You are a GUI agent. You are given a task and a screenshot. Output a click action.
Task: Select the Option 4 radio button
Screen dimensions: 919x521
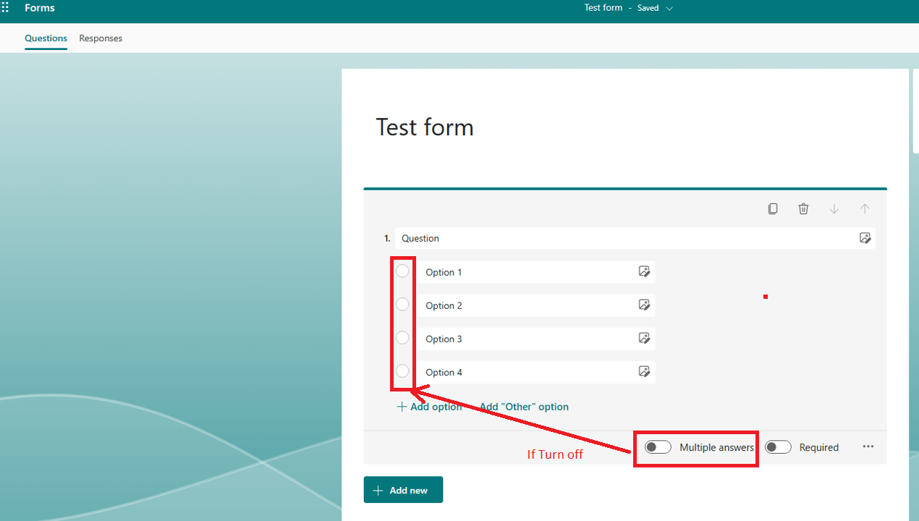tap(402, 370)
